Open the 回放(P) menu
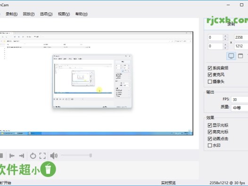Image resolution: width=248 pixels, height=186 pixels. [x=29, y=14]
